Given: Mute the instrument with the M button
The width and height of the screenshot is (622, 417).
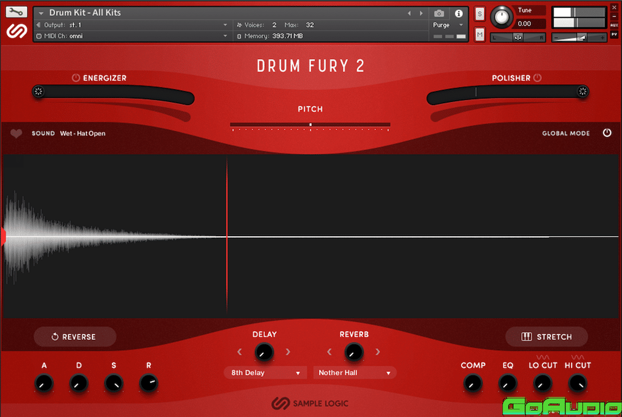Looking at the screenshot, I should 480,35.
